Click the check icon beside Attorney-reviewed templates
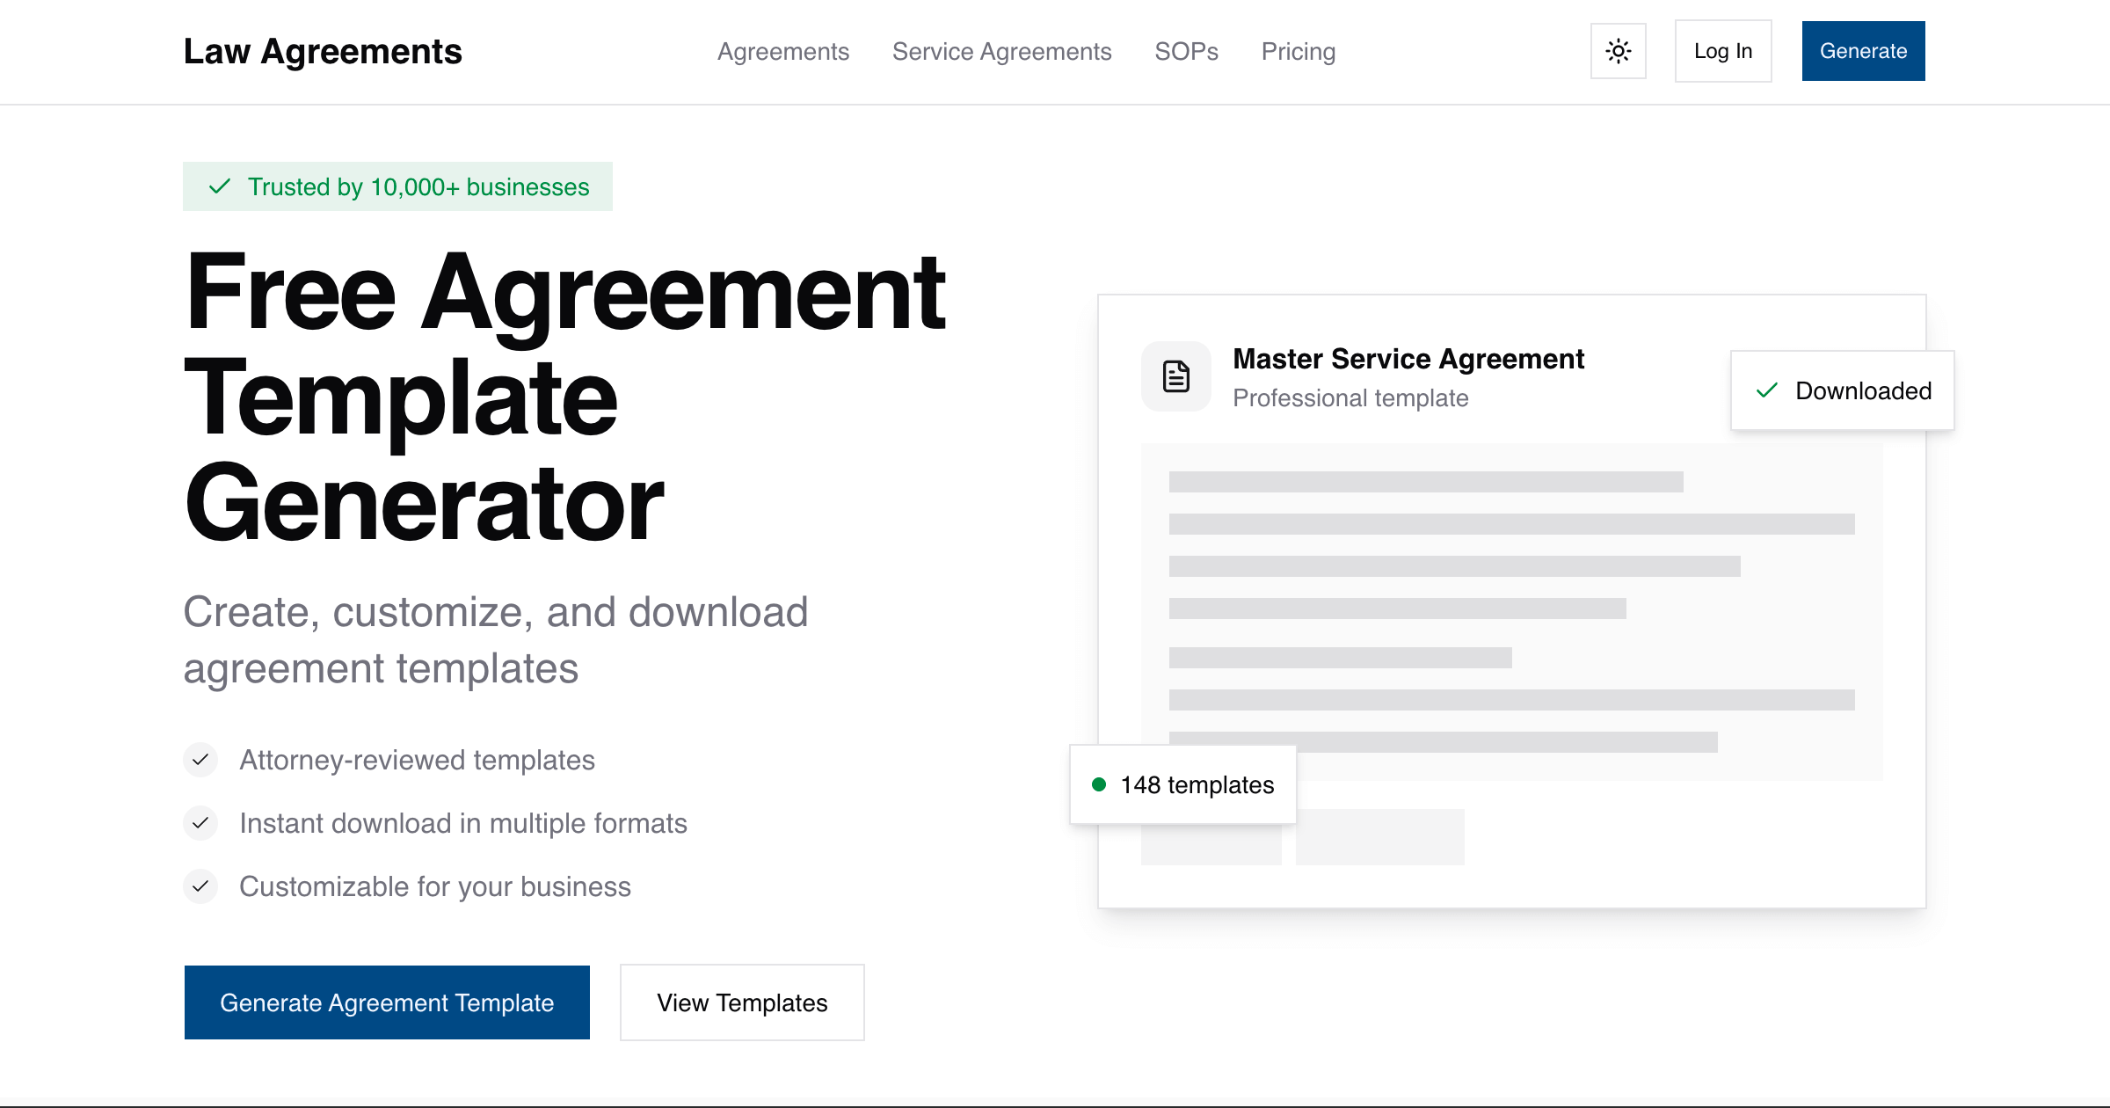This screenshot has height=1108, width=2110. click(200, 760)
